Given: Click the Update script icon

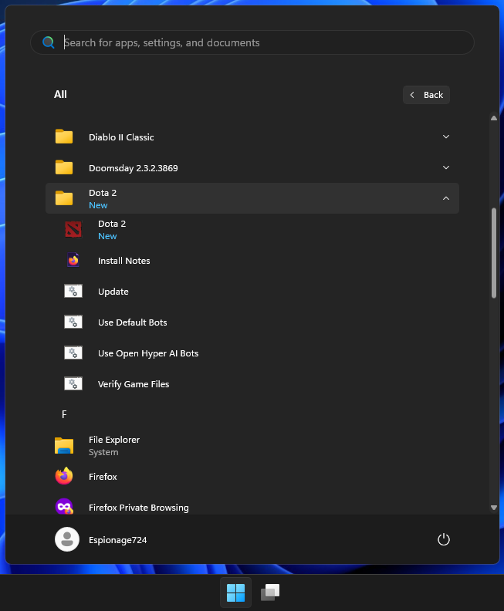Looking at the screenshot, I should pos(73,292).
